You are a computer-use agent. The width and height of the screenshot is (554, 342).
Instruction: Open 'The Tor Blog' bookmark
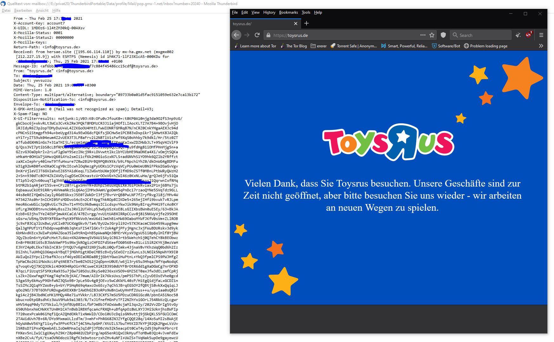[x=293, y=46]
